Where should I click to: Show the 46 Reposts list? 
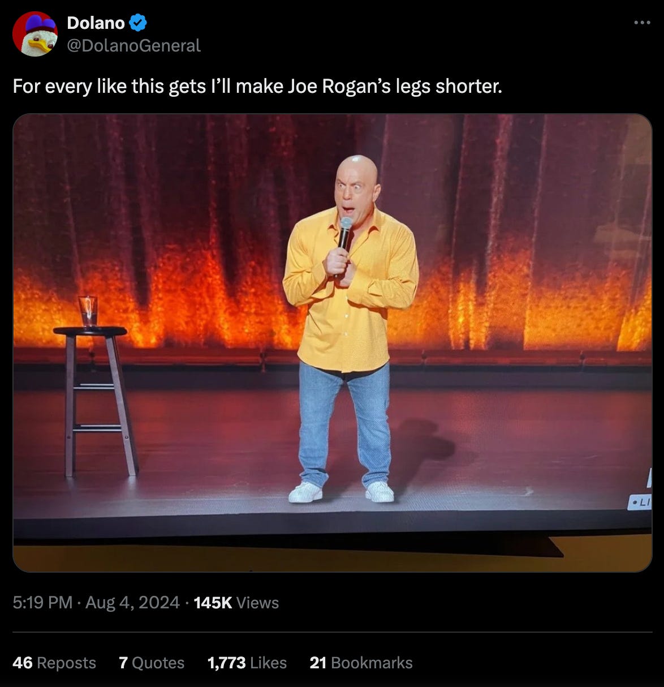(x=54, y=663)
